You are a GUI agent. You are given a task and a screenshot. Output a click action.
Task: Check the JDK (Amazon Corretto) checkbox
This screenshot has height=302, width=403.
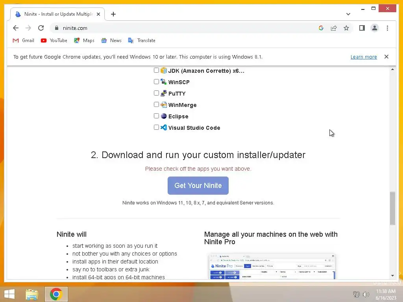pos(156,70)
